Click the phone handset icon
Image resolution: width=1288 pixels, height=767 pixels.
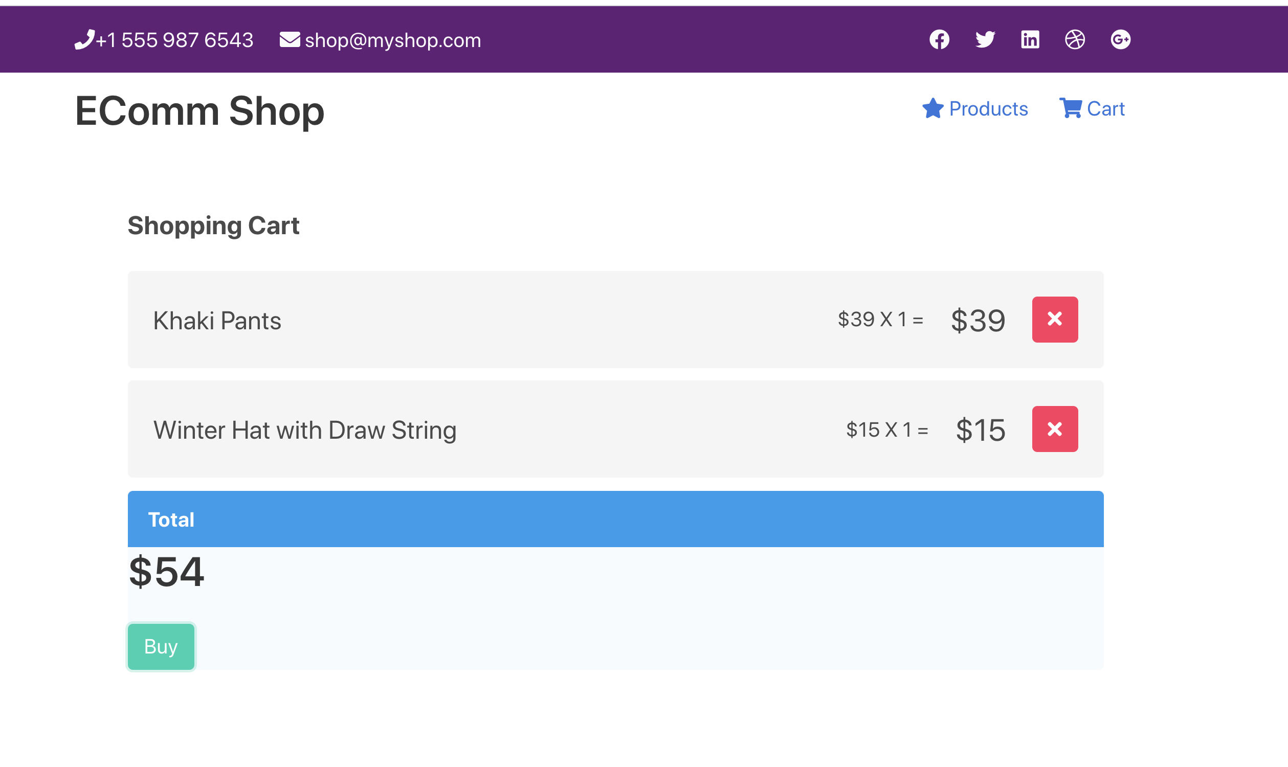(x=84, y=39)
